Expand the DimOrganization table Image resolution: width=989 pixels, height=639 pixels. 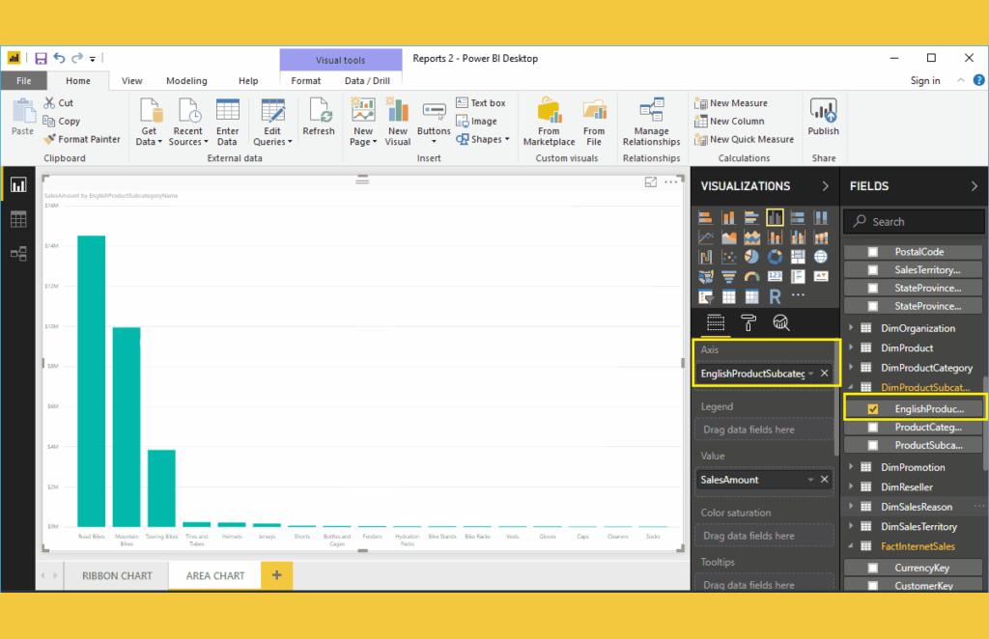851,327
